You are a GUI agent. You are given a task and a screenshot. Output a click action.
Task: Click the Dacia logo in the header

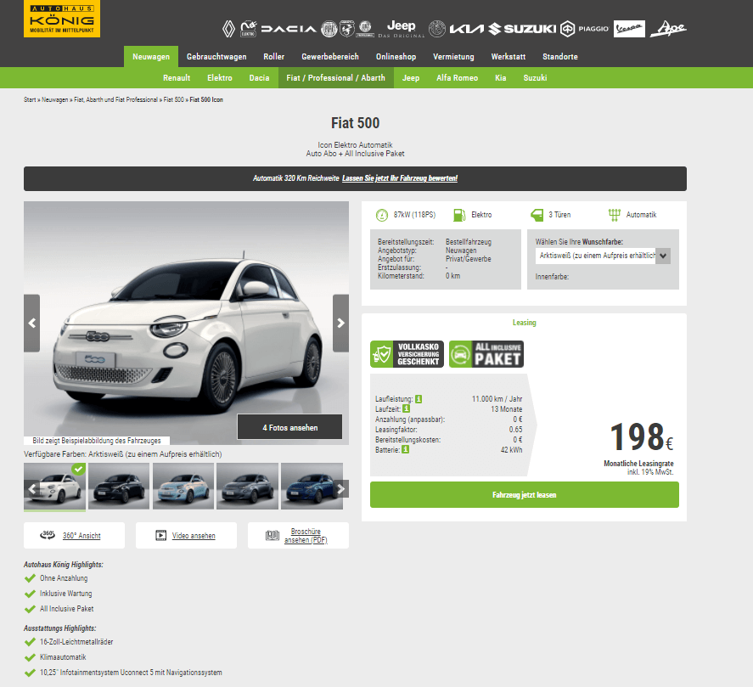(289, 29)
